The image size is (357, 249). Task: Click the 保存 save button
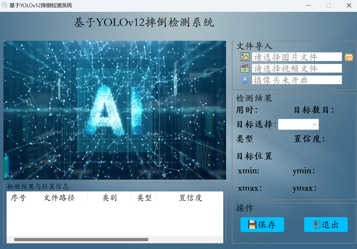coord(262,225)
